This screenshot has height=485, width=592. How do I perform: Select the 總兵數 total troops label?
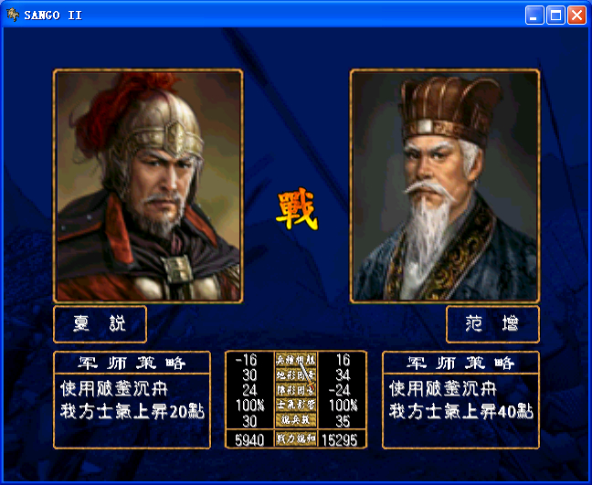tap(296, 420)
